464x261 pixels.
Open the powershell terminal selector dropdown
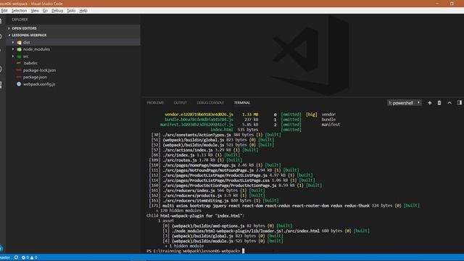405,103
